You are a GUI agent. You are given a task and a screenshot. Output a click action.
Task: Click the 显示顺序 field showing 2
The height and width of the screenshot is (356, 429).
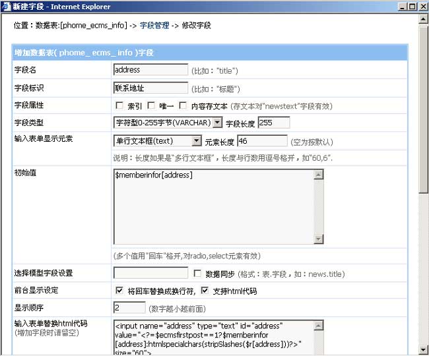[x=129, y=308]
